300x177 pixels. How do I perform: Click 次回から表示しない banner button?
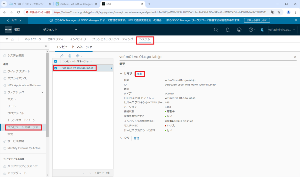257,20
